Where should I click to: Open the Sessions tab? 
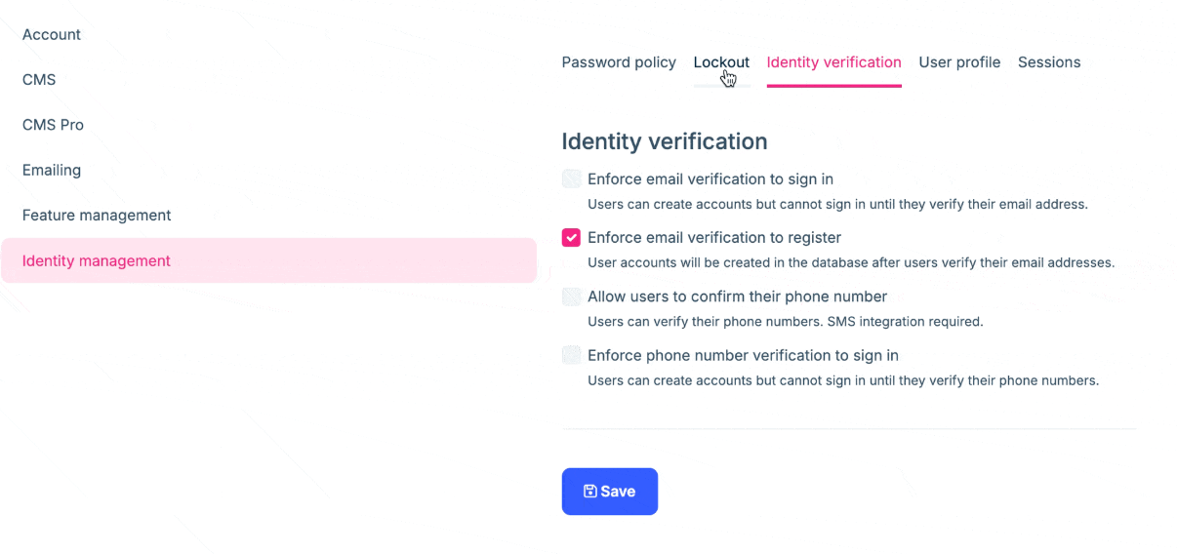click(x=1049, y=62)
